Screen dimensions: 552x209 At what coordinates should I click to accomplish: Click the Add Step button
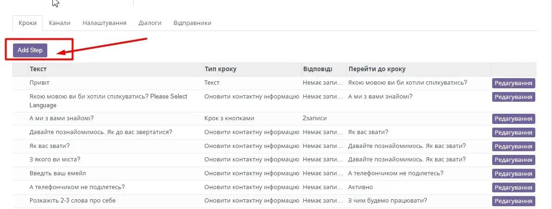click(x=30, y=50)
